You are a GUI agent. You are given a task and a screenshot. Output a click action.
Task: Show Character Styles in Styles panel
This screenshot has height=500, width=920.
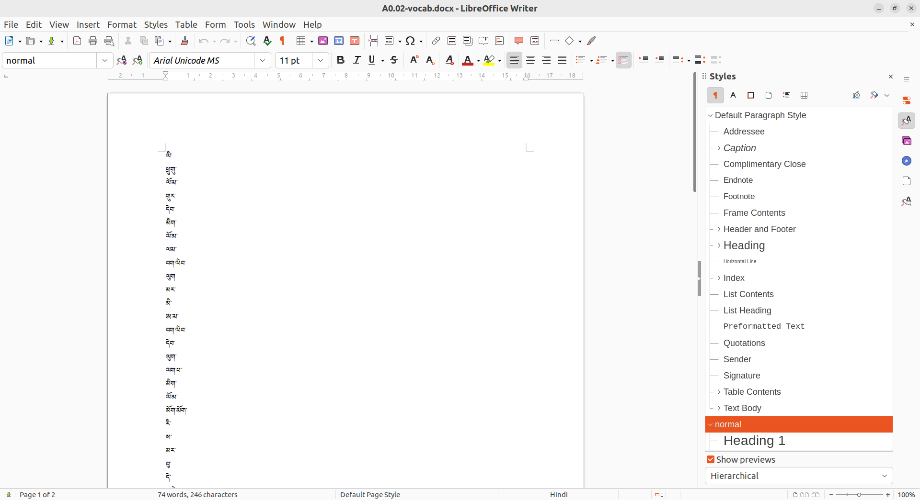733,95
